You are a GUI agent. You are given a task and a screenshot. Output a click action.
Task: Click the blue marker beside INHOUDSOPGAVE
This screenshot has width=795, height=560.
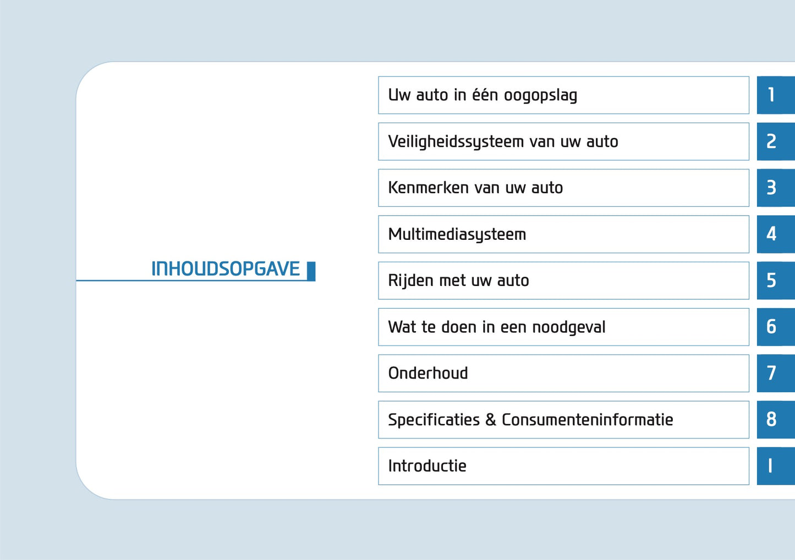[311, 271]
